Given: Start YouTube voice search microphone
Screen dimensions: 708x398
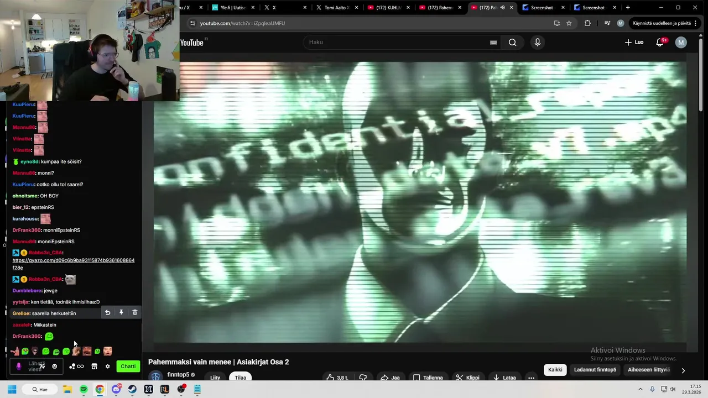Looking at the screenshot, I should tap(537, 43).
